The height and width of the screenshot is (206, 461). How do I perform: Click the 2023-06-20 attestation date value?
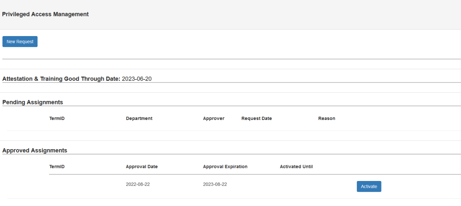click(137, 79)
